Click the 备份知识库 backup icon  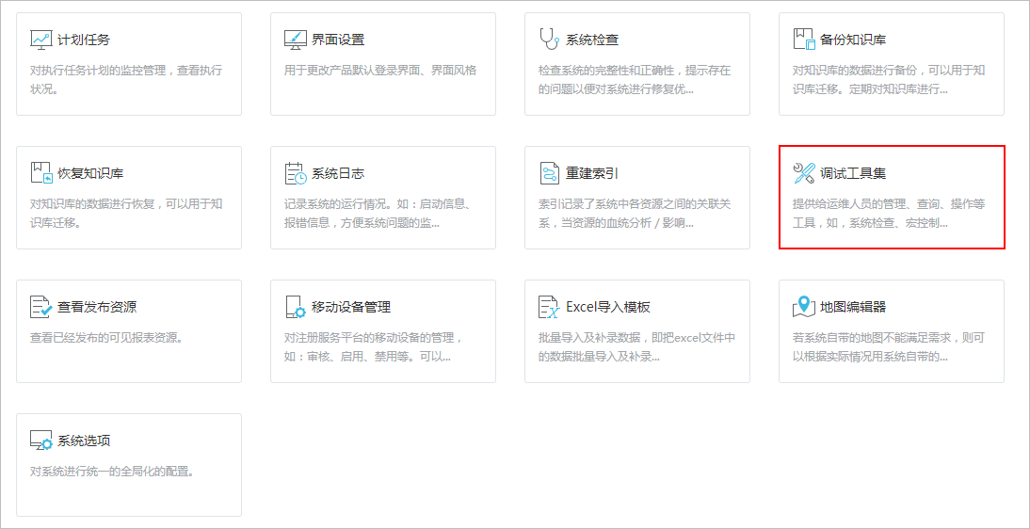[804, 39]
